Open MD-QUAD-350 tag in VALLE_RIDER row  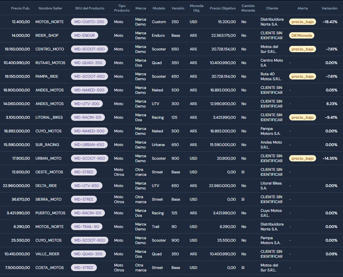[88, 254]
